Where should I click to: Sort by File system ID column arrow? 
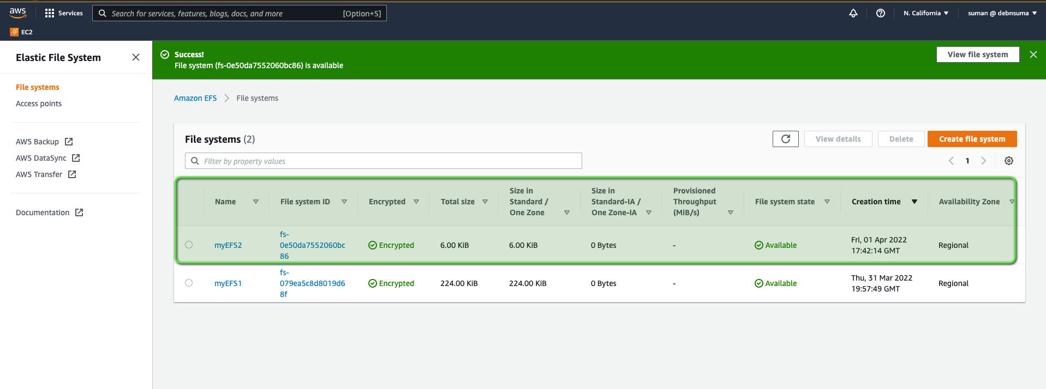[x=344, y=202]
